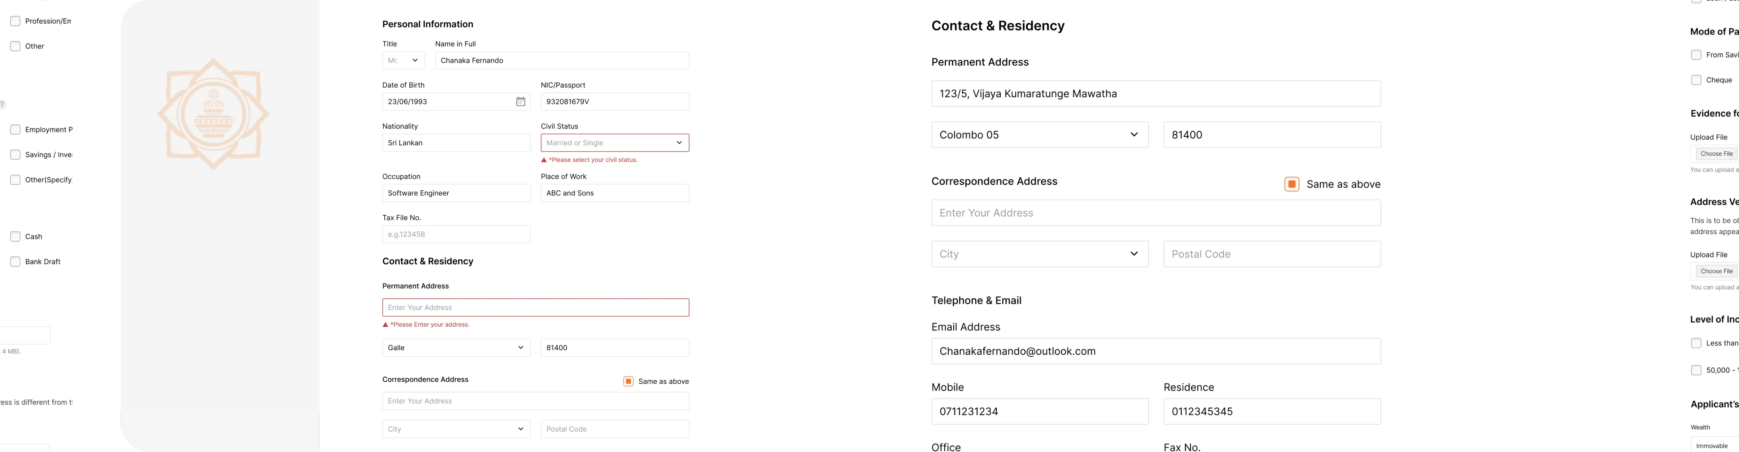
Task: Focus the Tax File No. field
Action: tap(456, 234)
